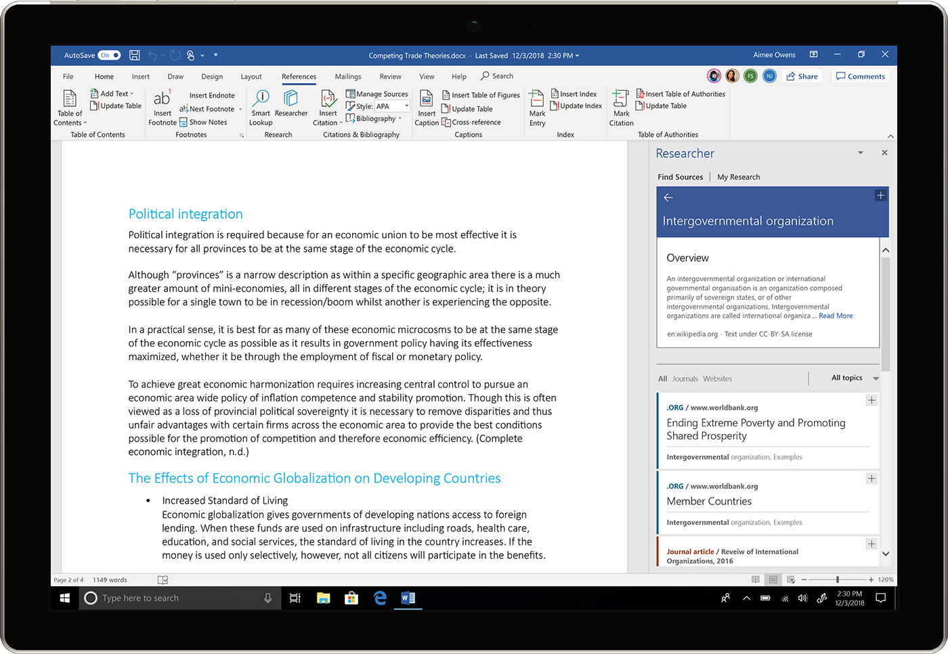Image resolution: width=948 pixels, height=654 pixels.
Task: Open the Researcher tool on the ribbon
Action: (291, 105)
